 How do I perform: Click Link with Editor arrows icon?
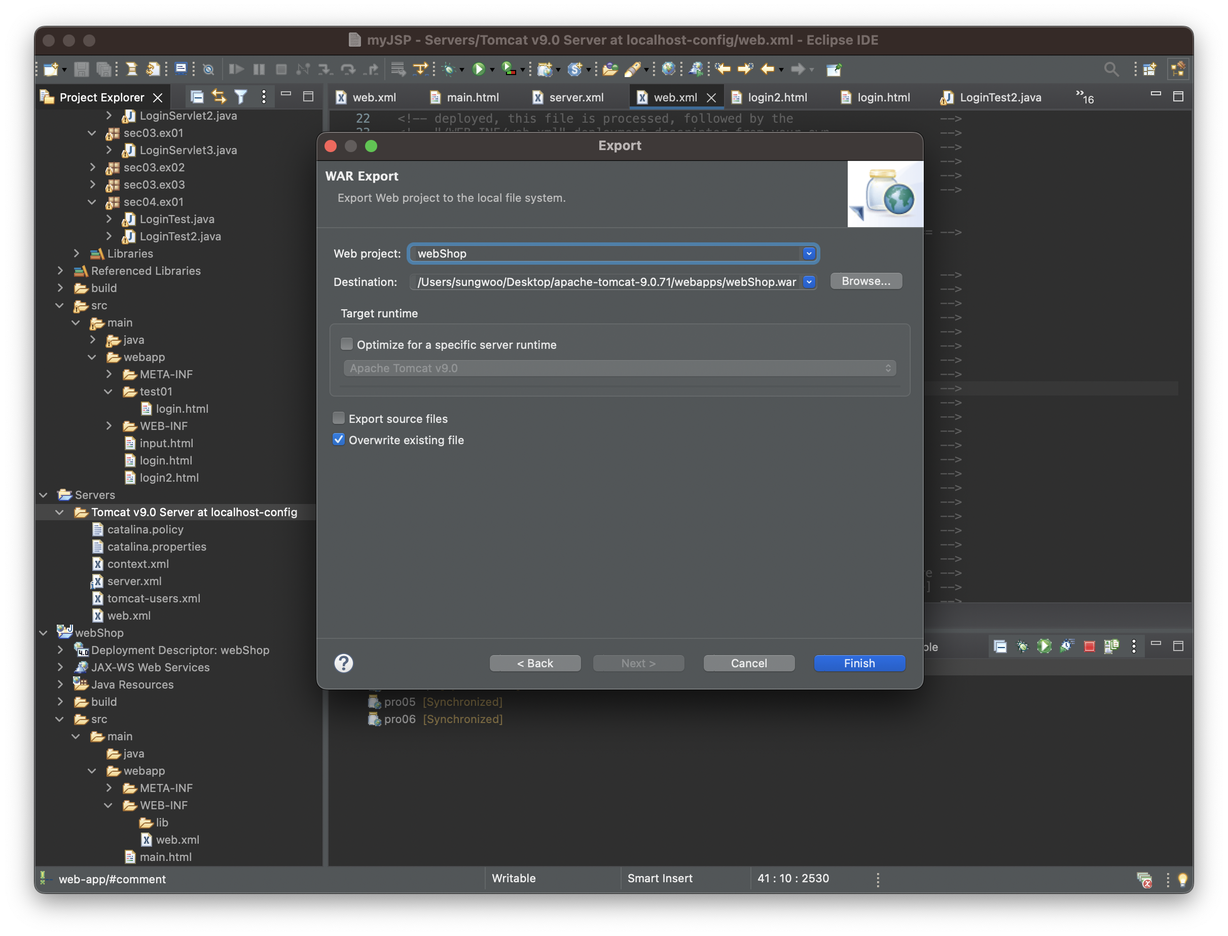pyautogui.click(x=219, y=97)
